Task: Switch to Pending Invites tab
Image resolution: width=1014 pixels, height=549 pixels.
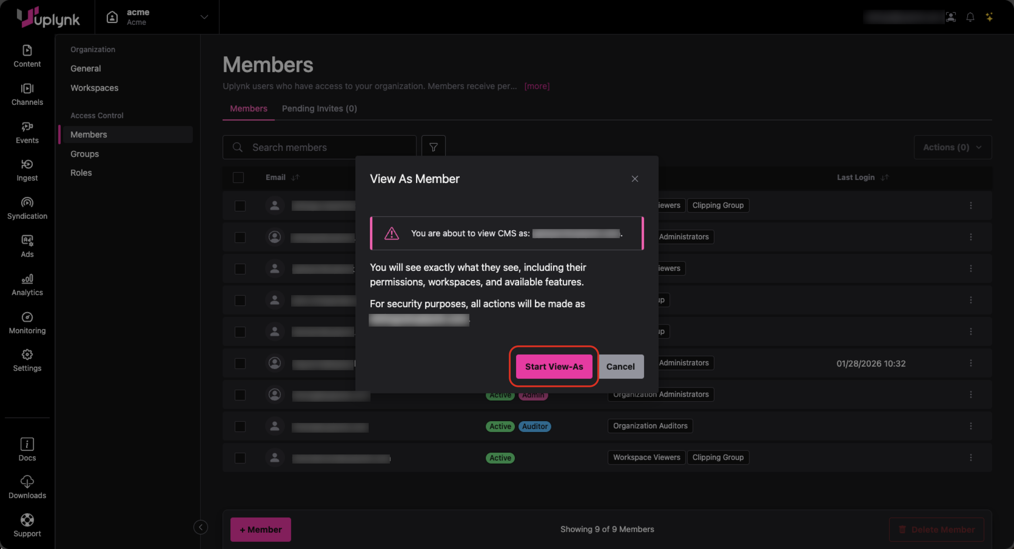Action: coord(319,108)
